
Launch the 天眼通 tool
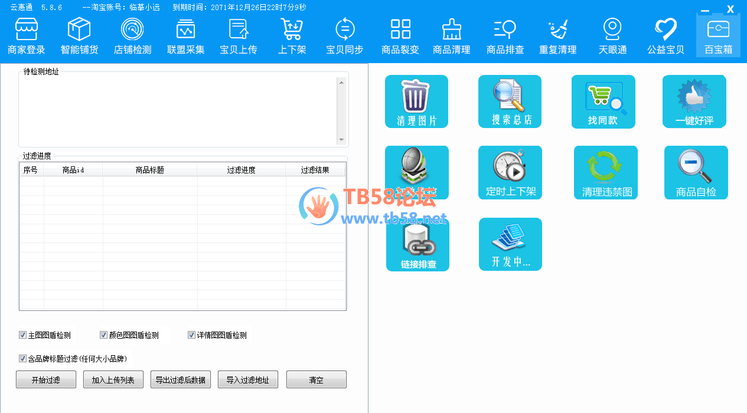[x=612, y=37]
